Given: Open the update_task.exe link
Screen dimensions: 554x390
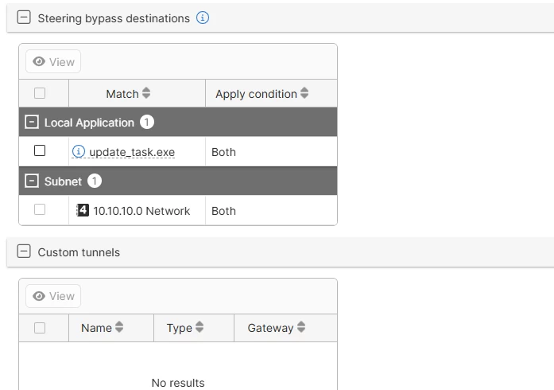Looking at the screenshot, I should [132, 152].
